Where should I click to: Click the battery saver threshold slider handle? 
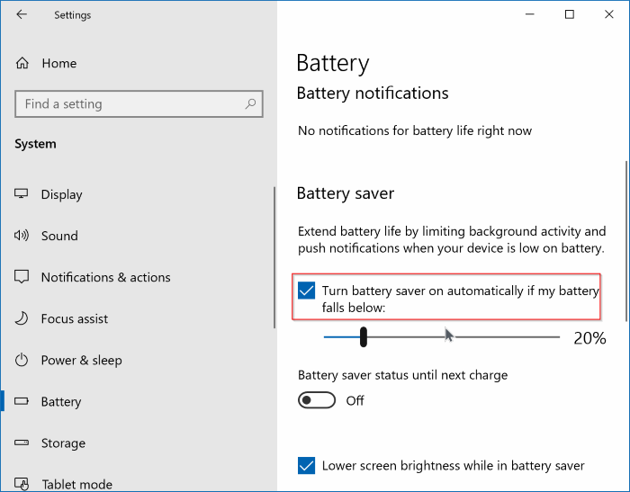tap(364, 336)
